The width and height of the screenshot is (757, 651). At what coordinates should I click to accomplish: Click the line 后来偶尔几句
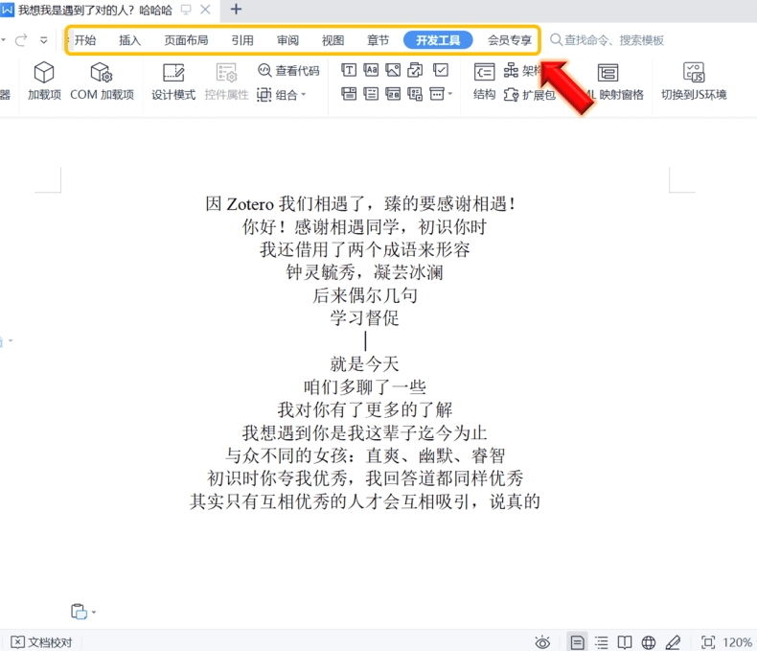coord(365,295)
